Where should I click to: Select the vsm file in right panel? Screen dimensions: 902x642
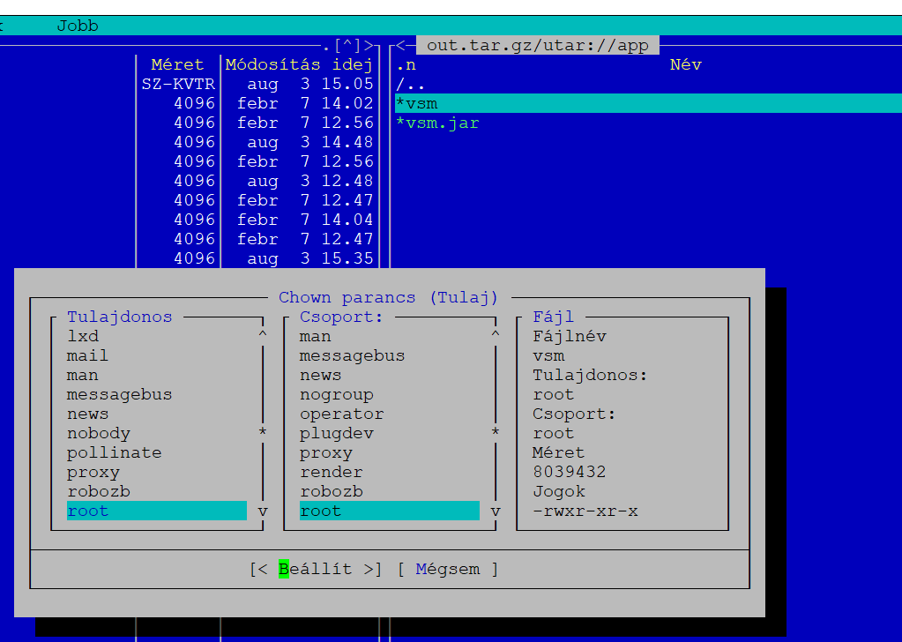pos(648,103)
